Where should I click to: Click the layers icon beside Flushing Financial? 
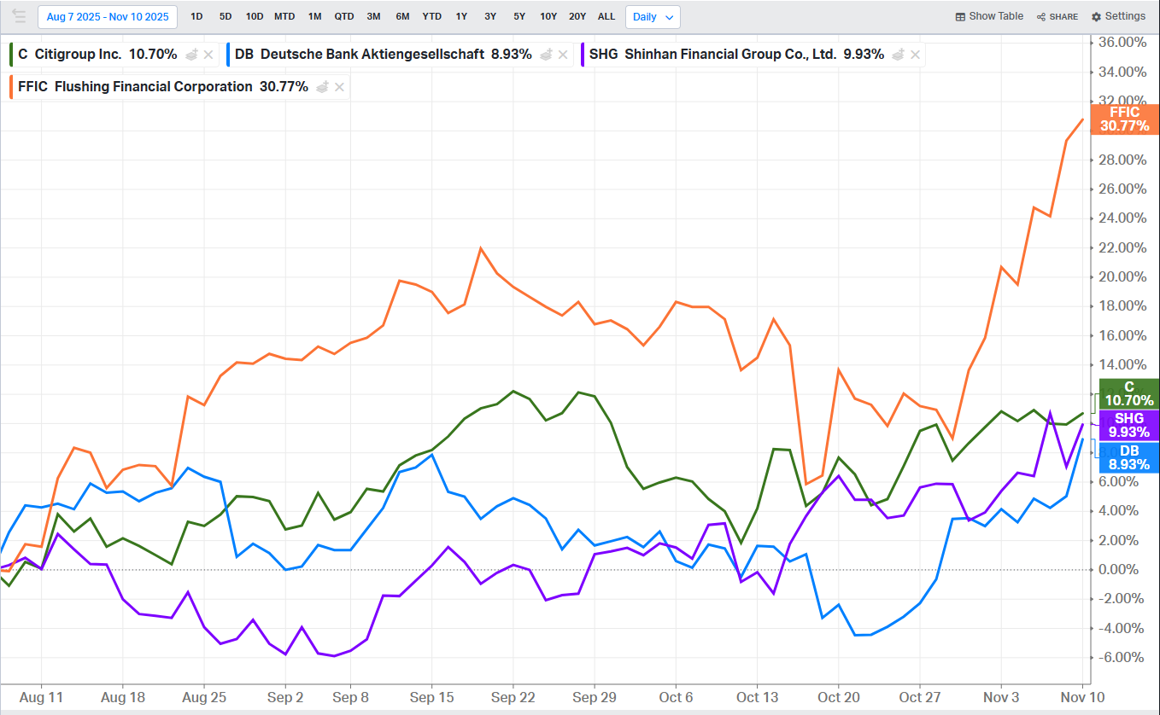pyautogui.click(x=323, y=86)
